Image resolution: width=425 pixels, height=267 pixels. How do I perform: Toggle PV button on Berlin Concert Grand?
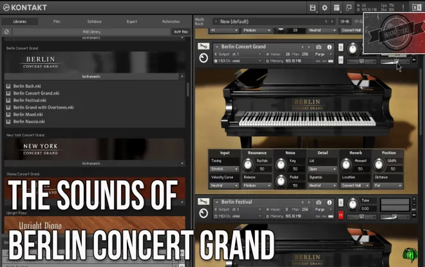click(414, 60)
